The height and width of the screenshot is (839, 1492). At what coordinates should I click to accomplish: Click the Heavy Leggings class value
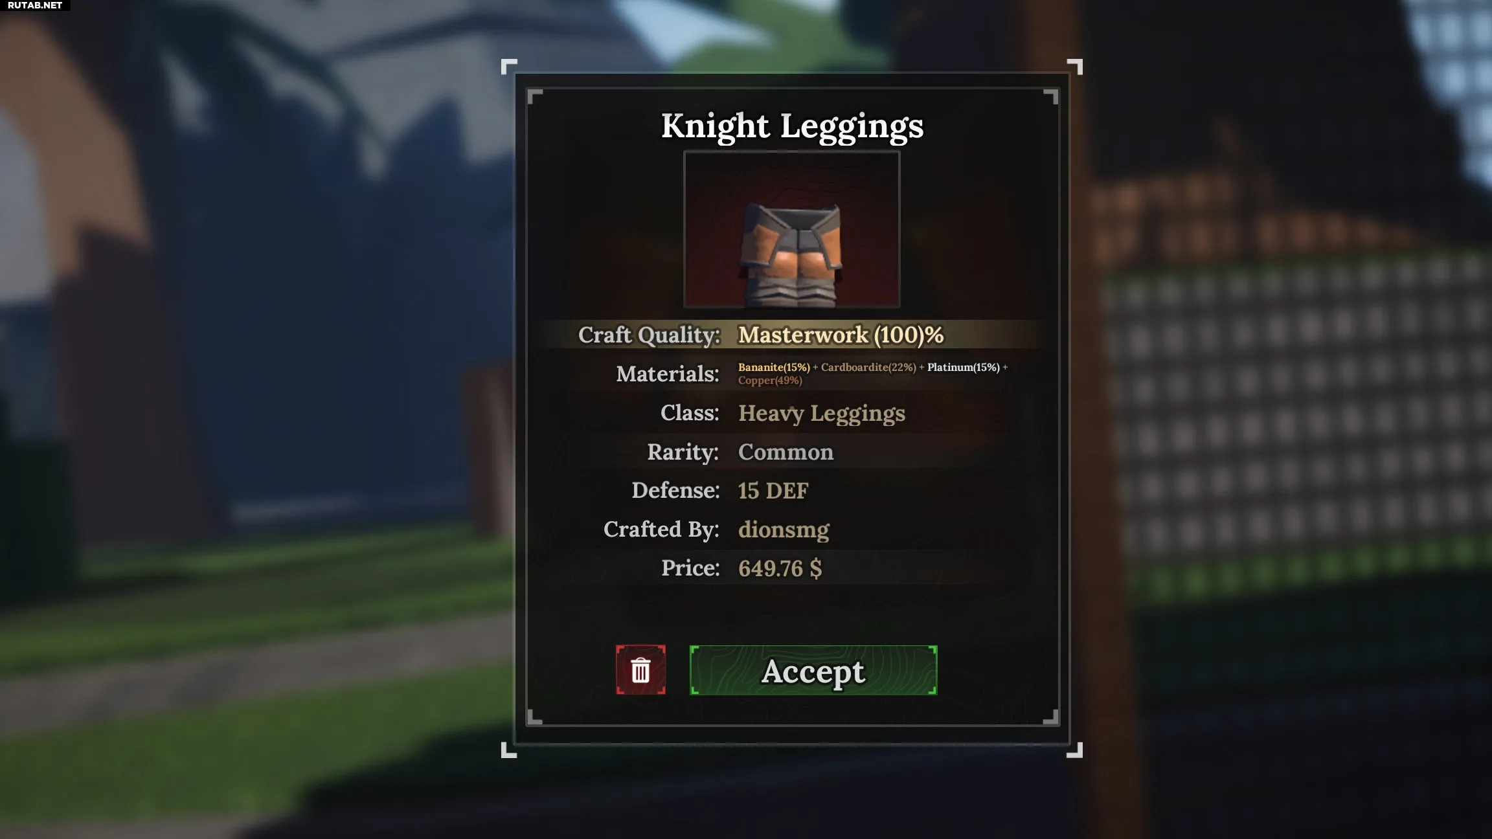822,413
